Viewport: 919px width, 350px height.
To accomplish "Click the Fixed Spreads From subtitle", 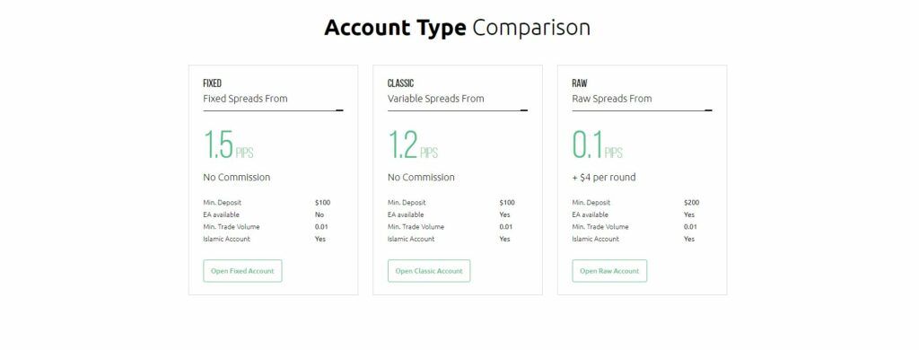I will (x=246, y=99).
